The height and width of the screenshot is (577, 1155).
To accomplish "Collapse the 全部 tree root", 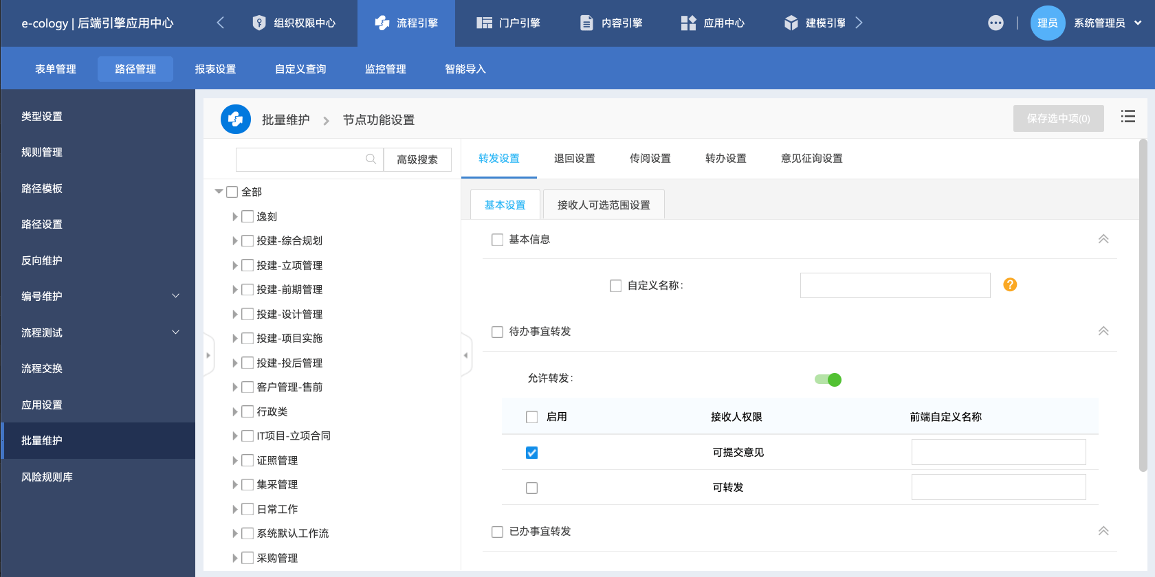I will 219,192.
